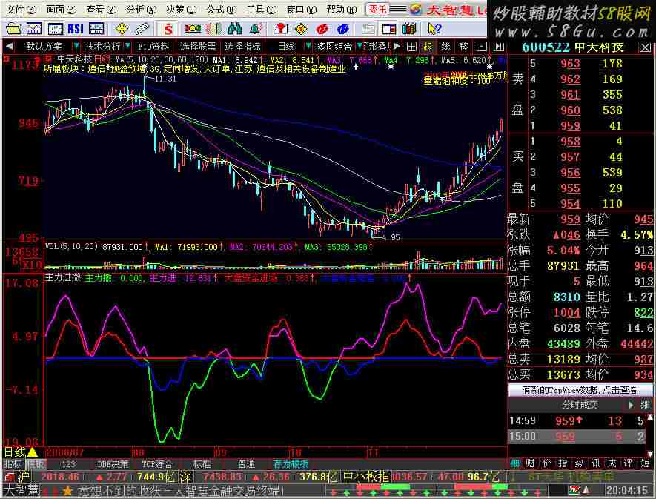
Task: Click the 中小板指 index label
Action: tap(366, 477)
